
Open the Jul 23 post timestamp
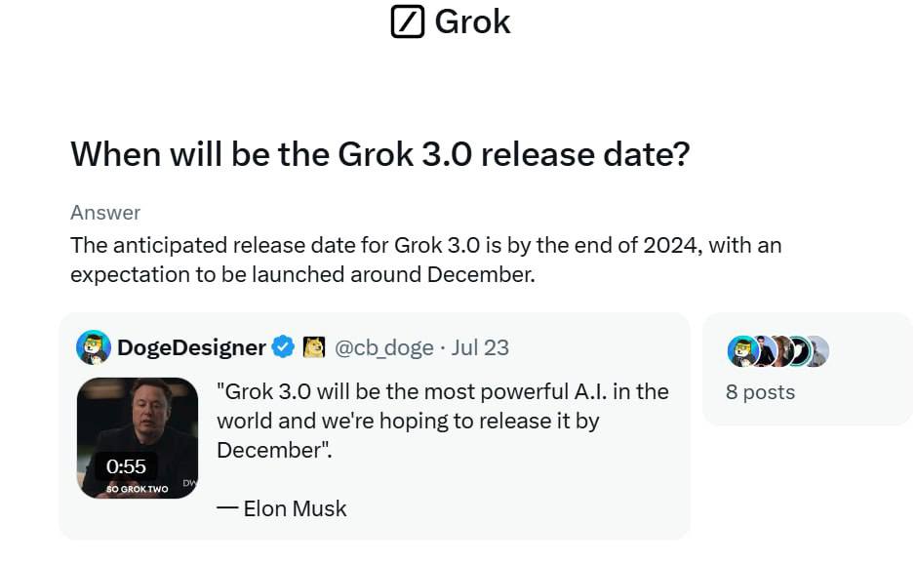pos(480,347)
